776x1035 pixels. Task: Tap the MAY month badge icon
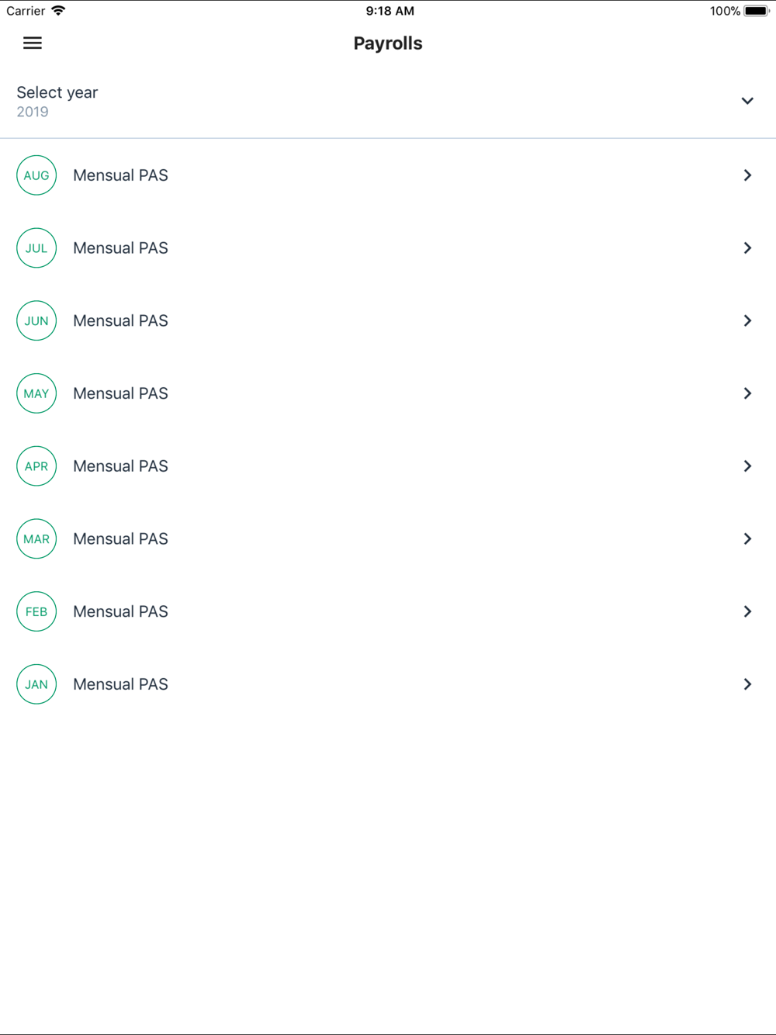point(36,393)
